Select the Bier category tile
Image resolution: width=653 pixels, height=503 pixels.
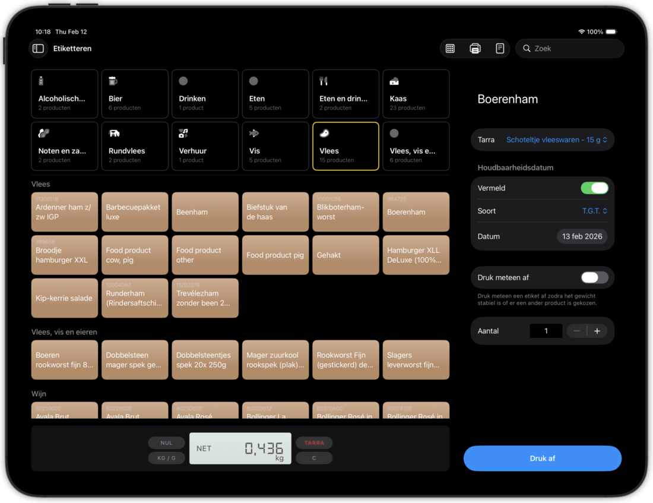(135, 94)
